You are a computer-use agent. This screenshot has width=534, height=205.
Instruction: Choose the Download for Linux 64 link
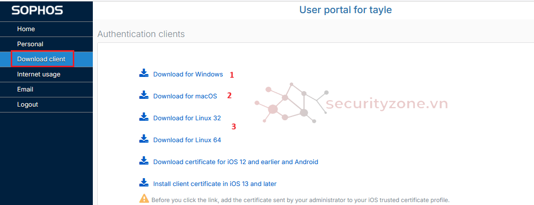coord(187,140)
